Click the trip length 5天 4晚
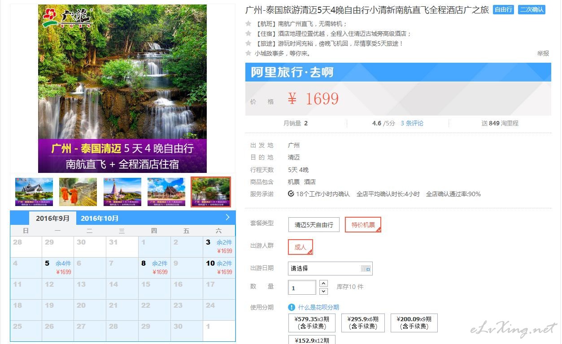Screen dimensions: 562x344 (298, 170)
